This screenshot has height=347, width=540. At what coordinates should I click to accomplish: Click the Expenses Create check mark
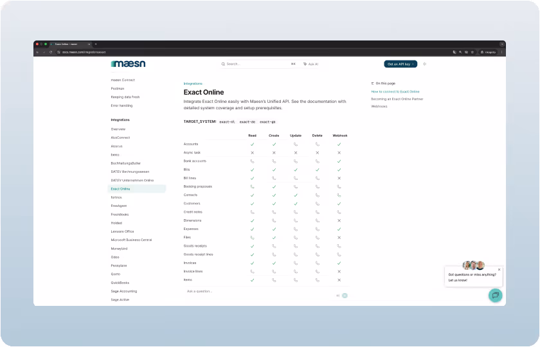(274, 229)
